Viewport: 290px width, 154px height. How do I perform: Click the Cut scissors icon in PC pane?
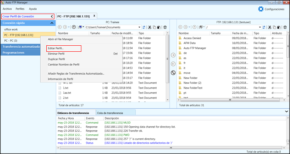[149, 27]
